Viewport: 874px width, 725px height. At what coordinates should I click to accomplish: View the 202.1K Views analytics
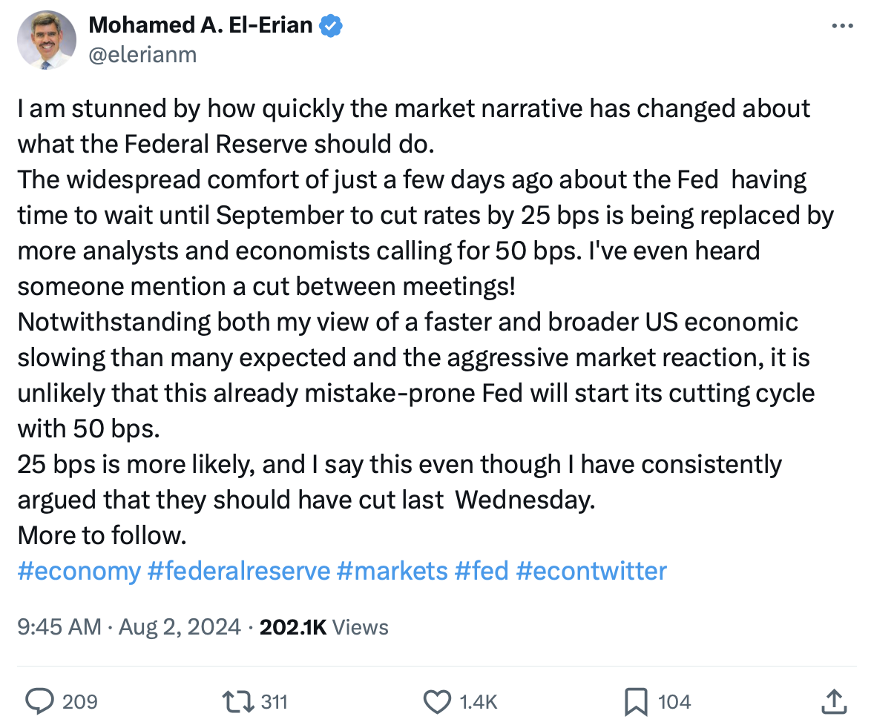click(x=324, y=627)
